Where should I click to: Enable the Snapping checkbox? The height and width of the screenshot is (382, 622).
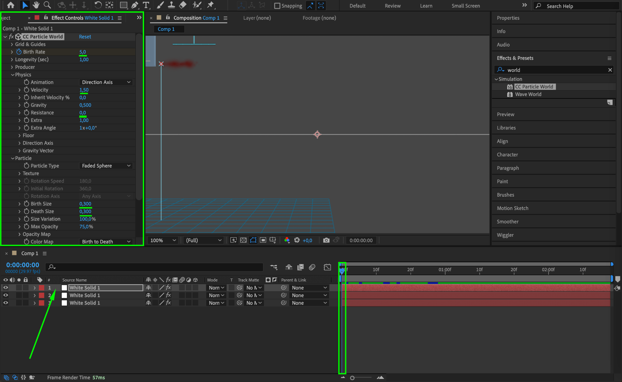click(x=277, y=6)
